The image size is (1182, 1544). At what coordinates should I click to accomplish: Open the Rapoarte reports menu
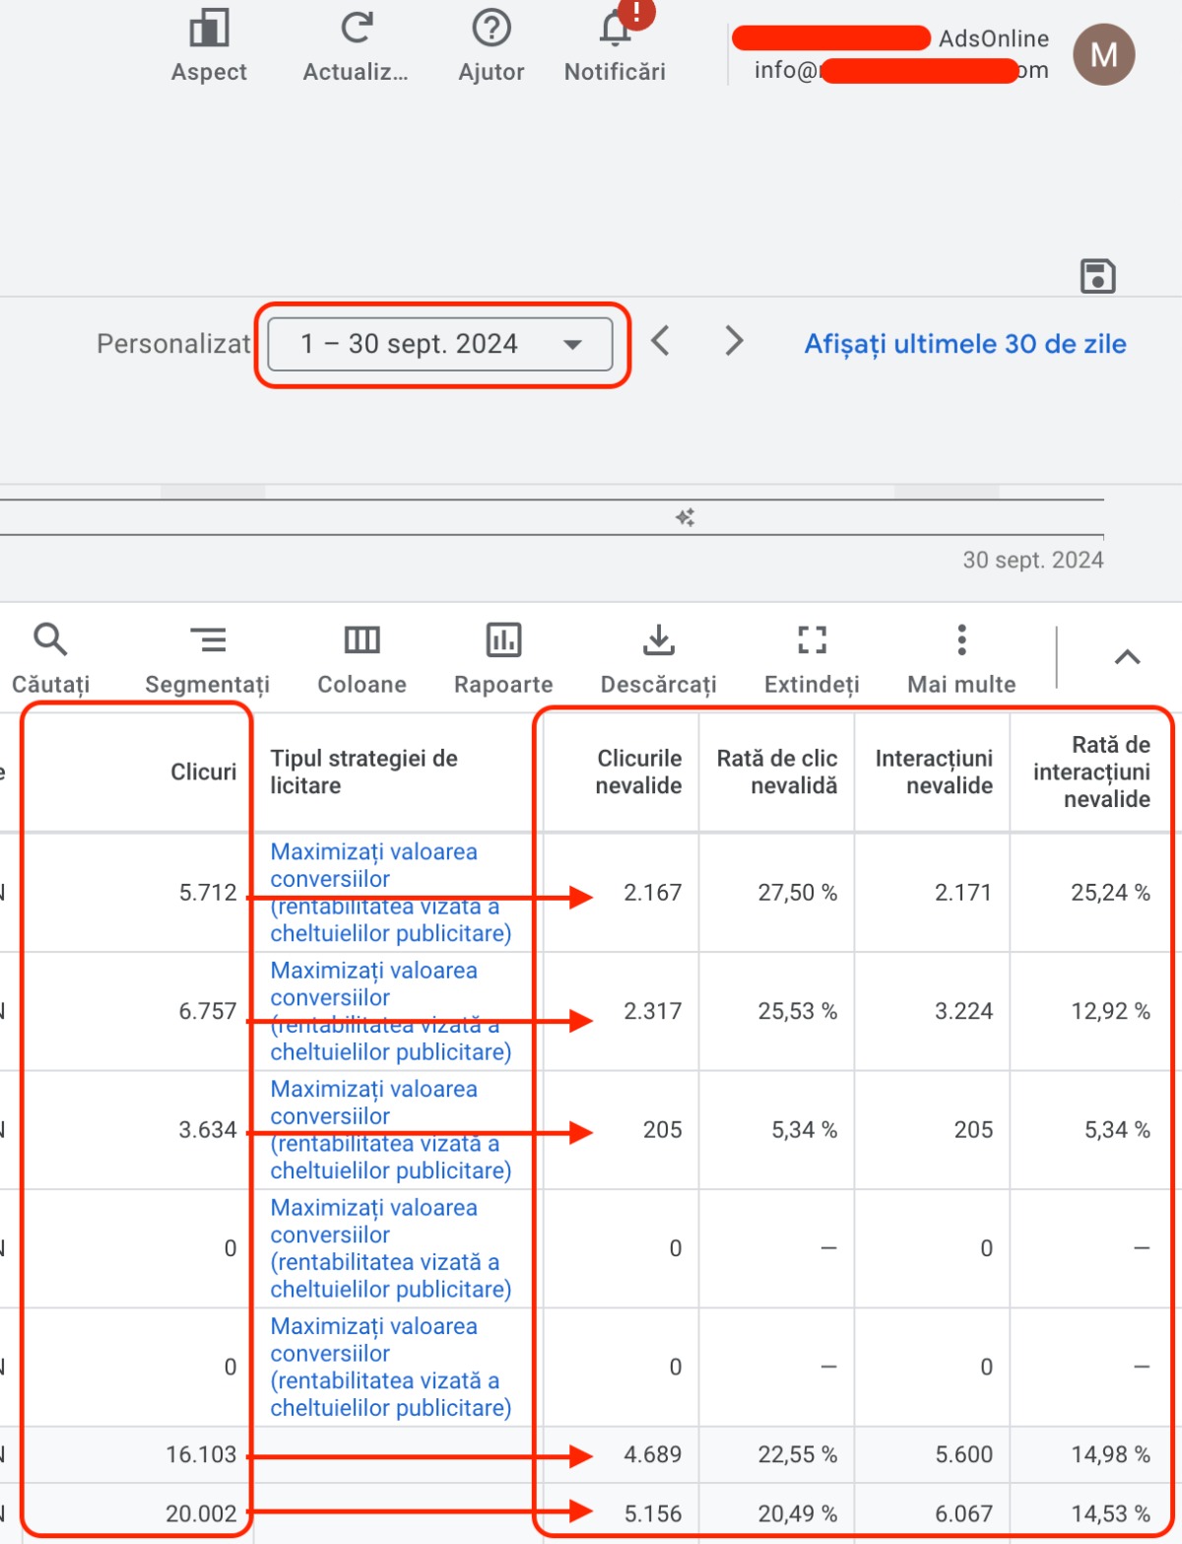point(503,658)
